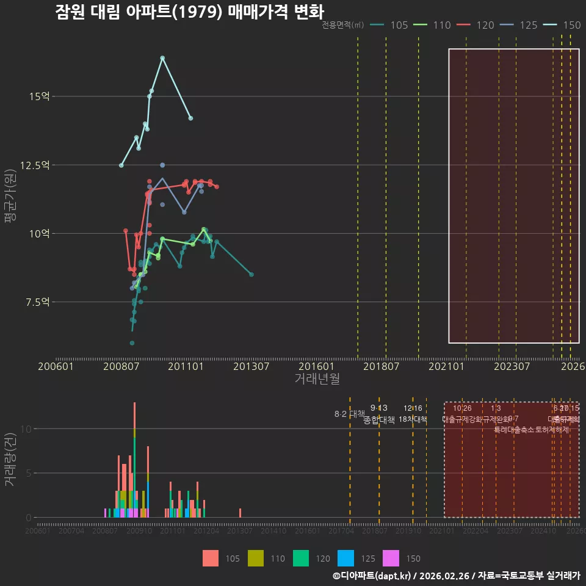Click the 평균가(원) y-axis title
The image size is (586, 586).
point(10,196)
